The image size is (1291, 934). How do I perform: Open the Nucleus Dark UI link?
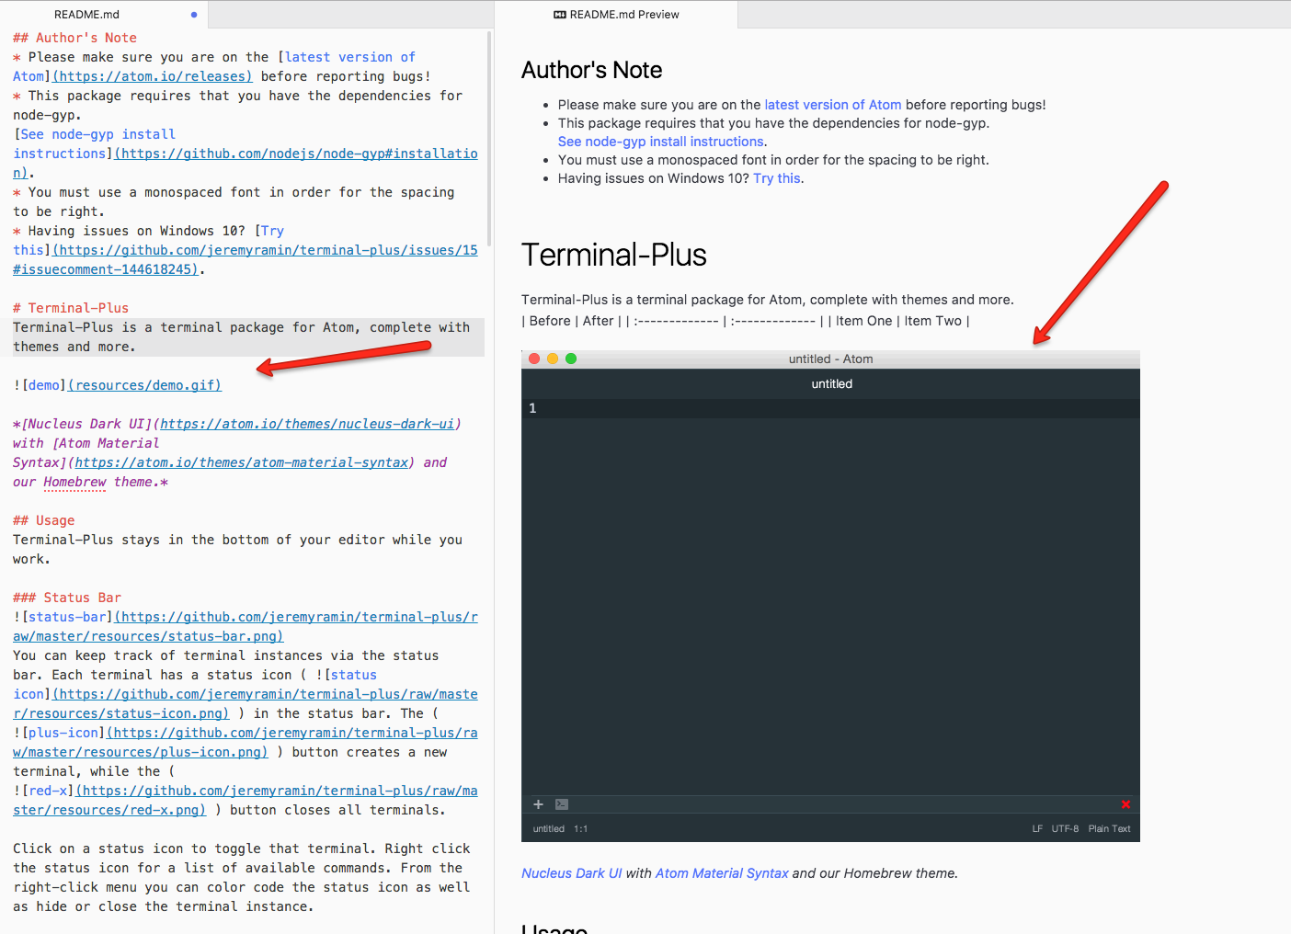[572, 873]
